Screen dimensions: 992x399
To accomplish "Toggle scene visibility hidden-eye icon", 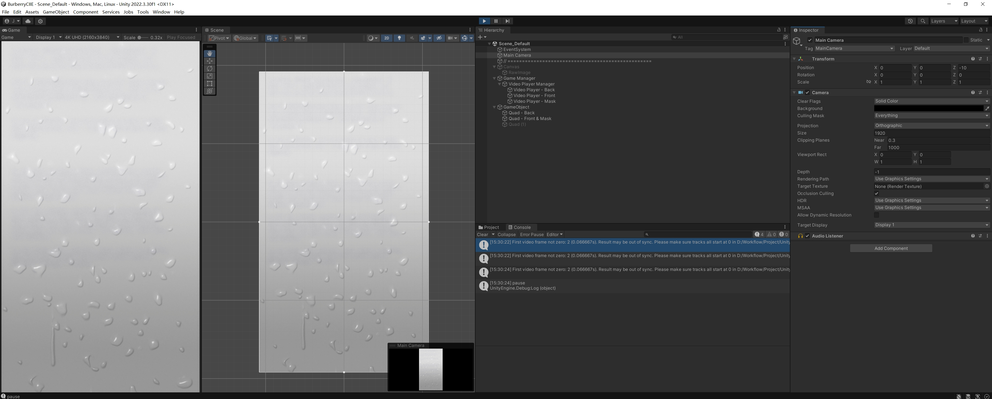I will (x=439, y=38).
